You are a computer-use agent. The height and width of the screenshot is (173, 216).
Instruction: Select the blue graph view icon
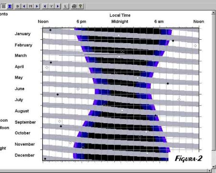coord(10,6)
